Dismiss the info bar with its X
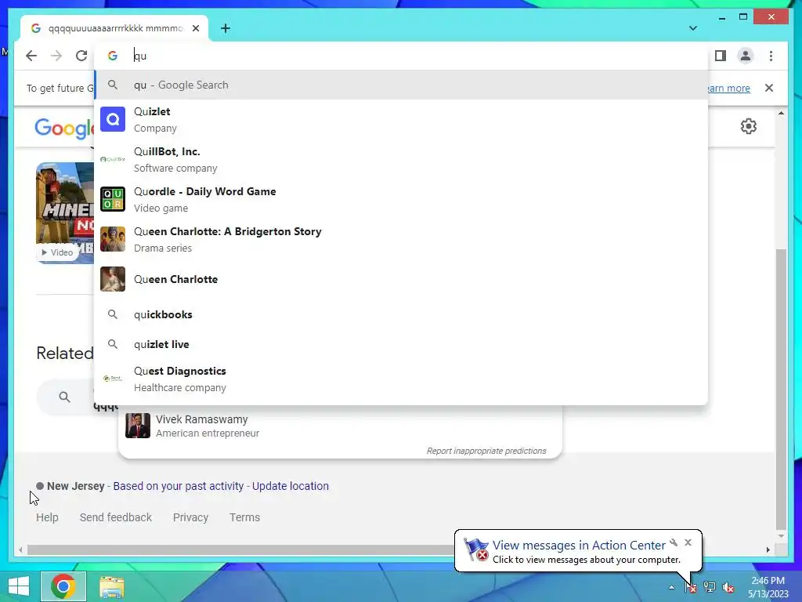 [x=769, y=88]
